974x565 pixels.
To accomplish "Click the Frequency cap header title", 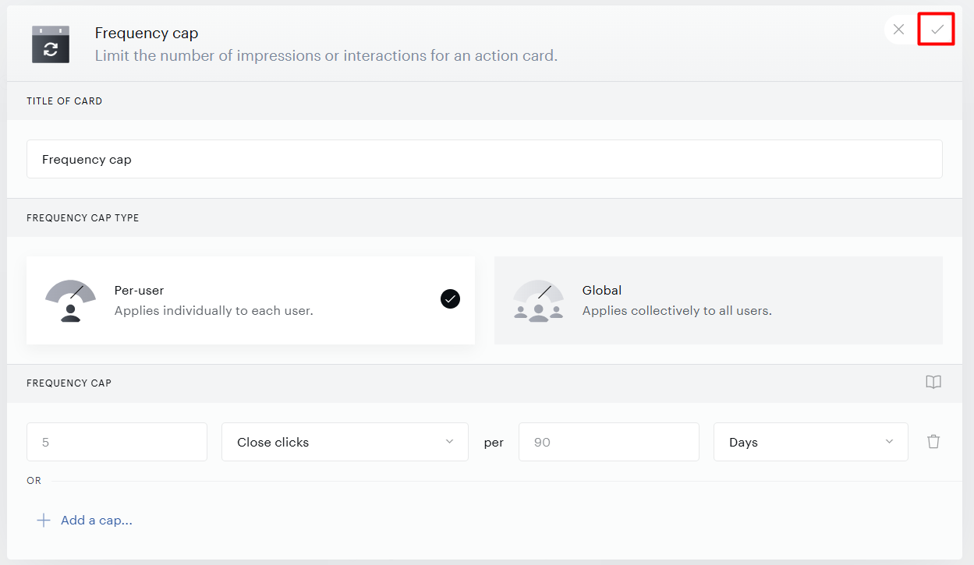I will coord(147,34).
